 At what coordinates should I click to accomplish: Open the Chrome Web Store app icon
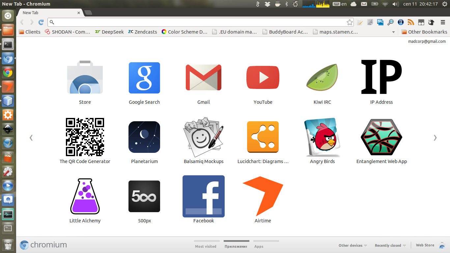click(85, 78)
